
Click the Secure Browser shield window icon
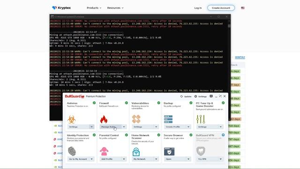coord(169,152)
